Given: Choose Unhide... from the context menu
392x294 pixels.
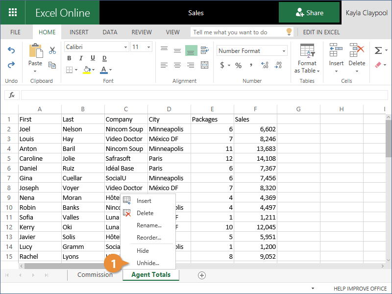Looking at the screenshot, I should [147, 263].
